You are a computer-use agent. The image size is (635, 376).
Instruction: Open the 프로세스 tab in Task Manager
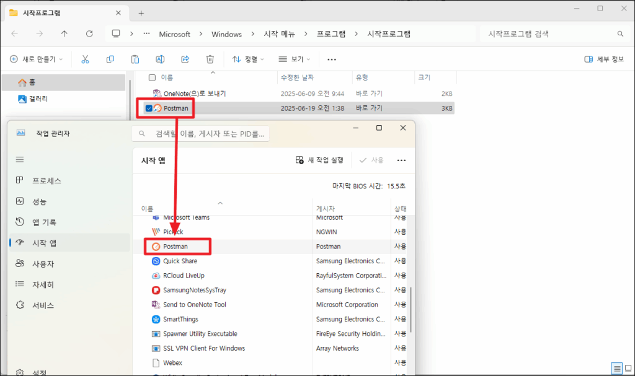click(x=69, y=180)
